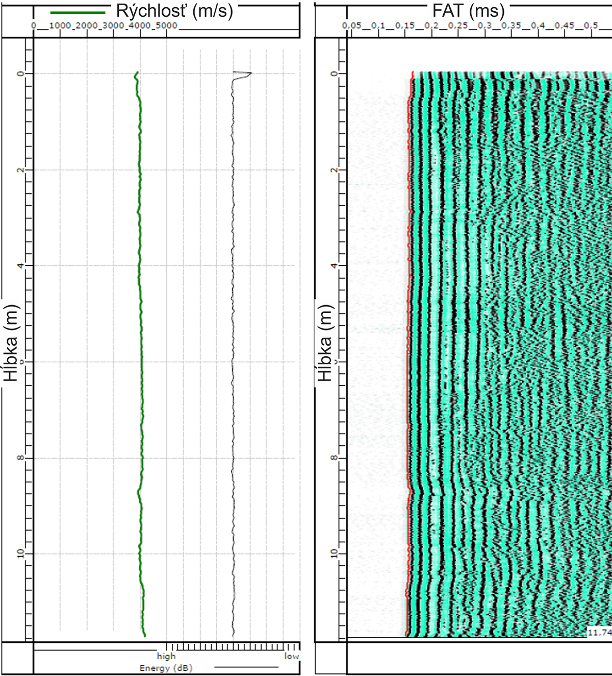Click Hĺbka (m) axis label of velocity track
The width and height of the screenshot is (612, 676).
tap(11, 343)
